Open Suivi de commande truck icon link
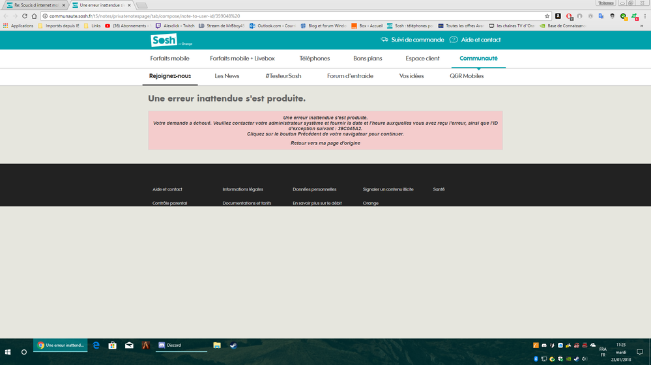The width and height of the screenshot is (651, 365). (x=384, y=40)
